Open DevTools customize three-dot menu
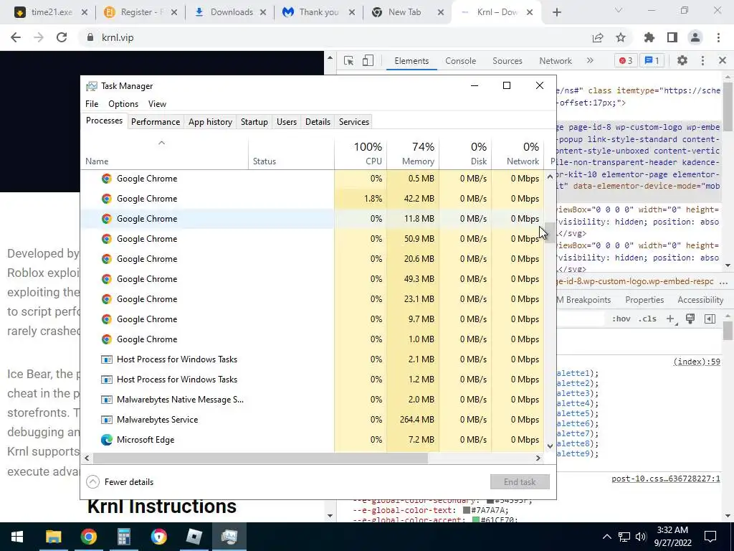 [702, 60]
